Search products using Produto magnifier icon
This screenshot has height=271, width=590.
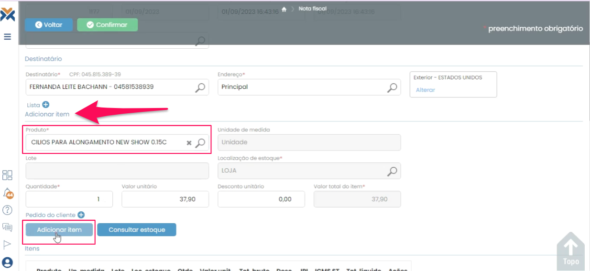(x=201, y=142)
